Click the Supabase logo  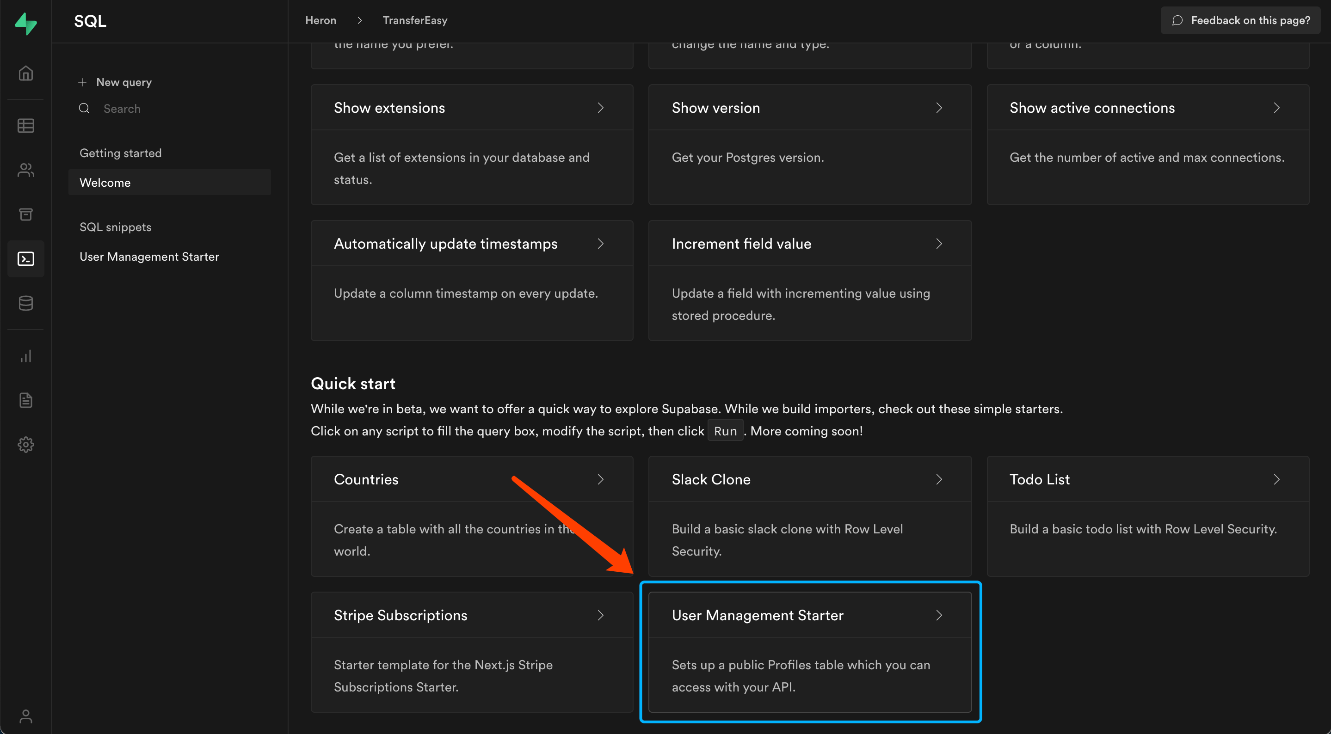pyautogui.click(x=26, y=23)
